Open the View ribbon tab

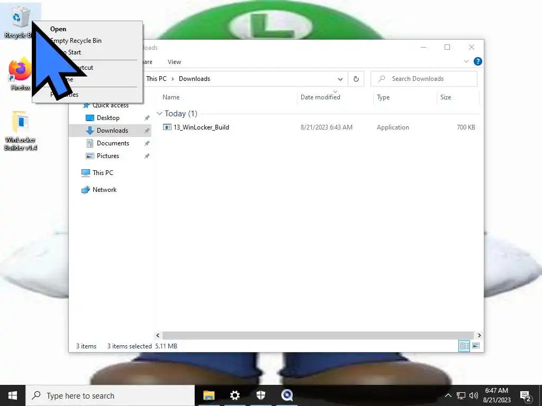pos(174,62)
